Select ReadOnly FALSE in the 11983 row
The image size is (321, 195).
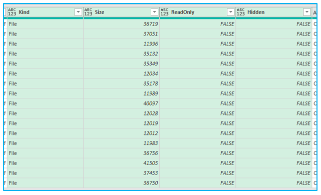tap(197, 143)
